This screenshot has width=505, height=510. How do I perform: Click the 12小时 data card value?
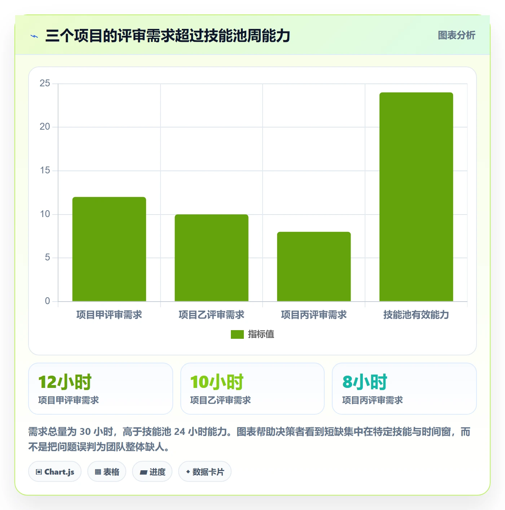tap(65, 382)
